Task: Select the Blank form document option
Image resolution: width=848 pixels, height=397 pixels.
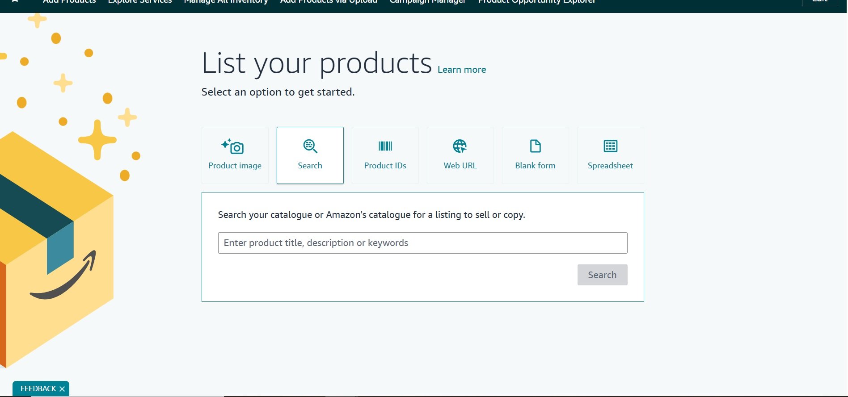Action: pyautogui.click(x=535, y=155)
